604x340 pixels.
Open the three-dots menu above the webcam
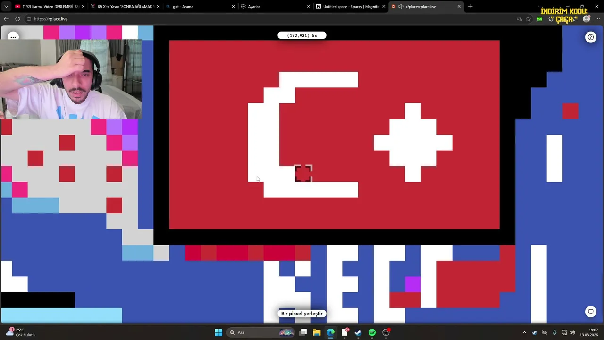[13, 36]
